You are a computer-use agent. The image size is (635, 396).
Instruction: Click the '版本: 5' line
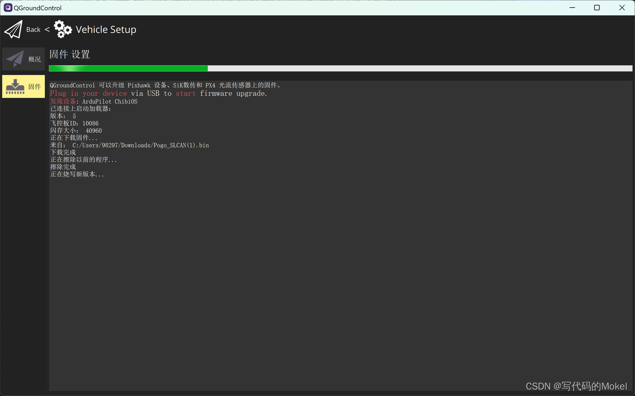63,116
